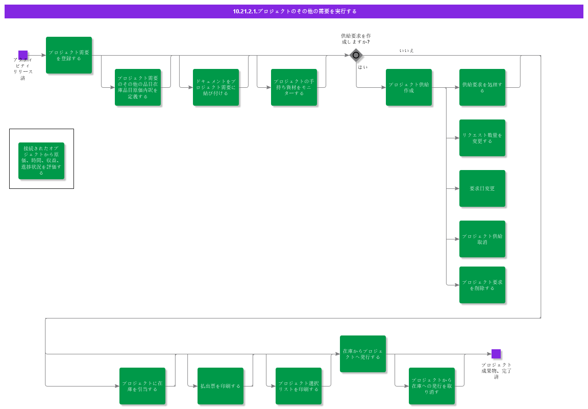Click プロジェクトから在庫への発行を取り消す box
The image size is (588, 409).
pyautogui.click(x=432, y=386)
